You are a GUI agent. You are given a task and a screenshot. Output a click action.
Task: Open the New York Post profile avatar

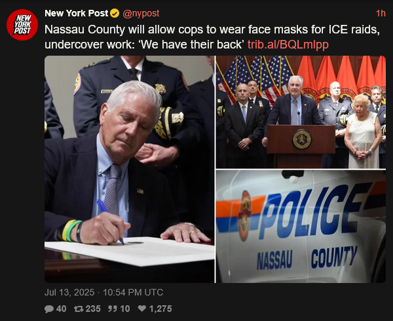tap(22, 25)
